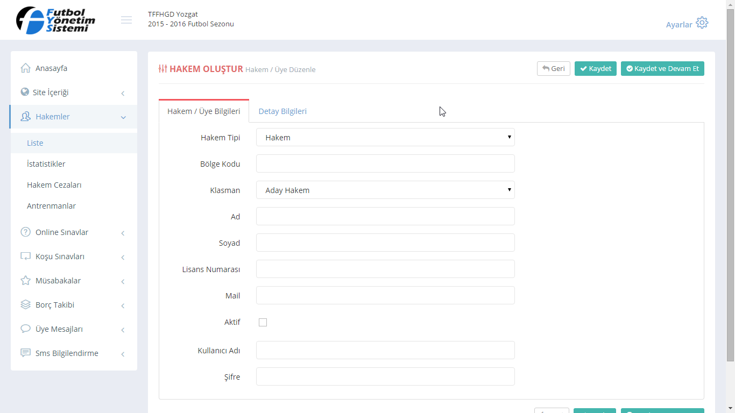Switch to the Detay Bilgileri tab

[x=282, y=111]
